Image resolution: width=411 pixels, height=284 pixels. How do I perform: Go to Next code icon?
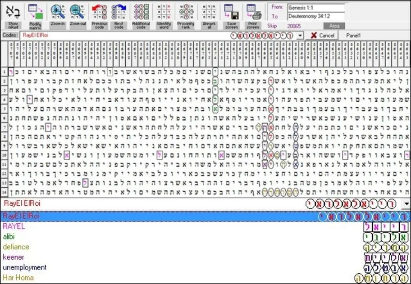click(x=119, y=12)
